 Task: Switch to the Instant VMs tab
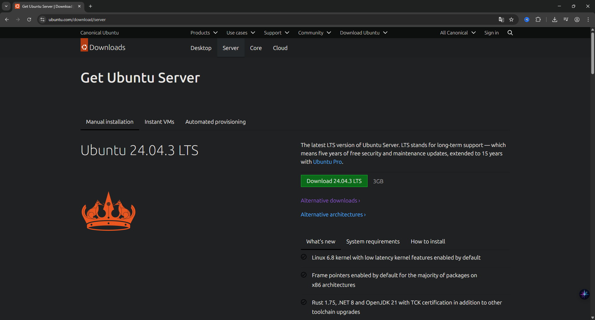[x=159, y=122]
